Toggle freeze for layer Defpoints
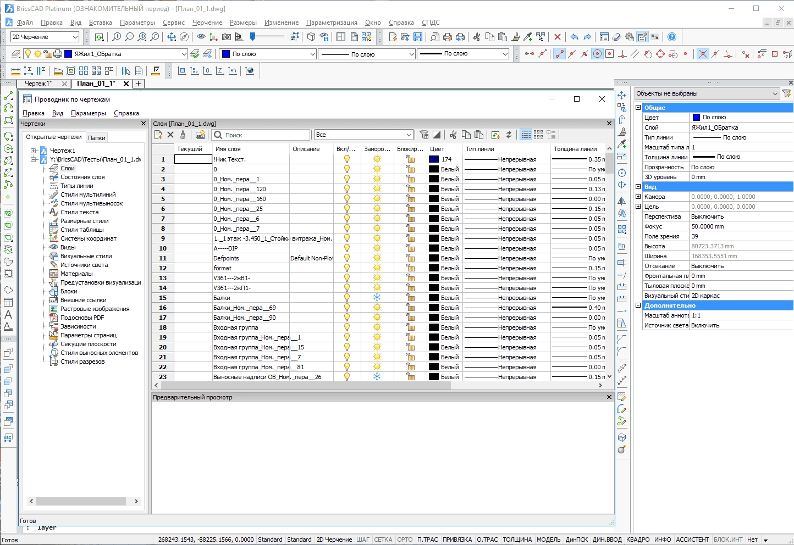Screen dimensions: 794x545 pos(377,258)
